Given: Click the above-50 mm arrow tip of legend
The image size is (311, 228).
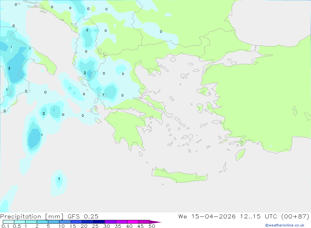Looking at the screenshot, I should pos(155,222).
